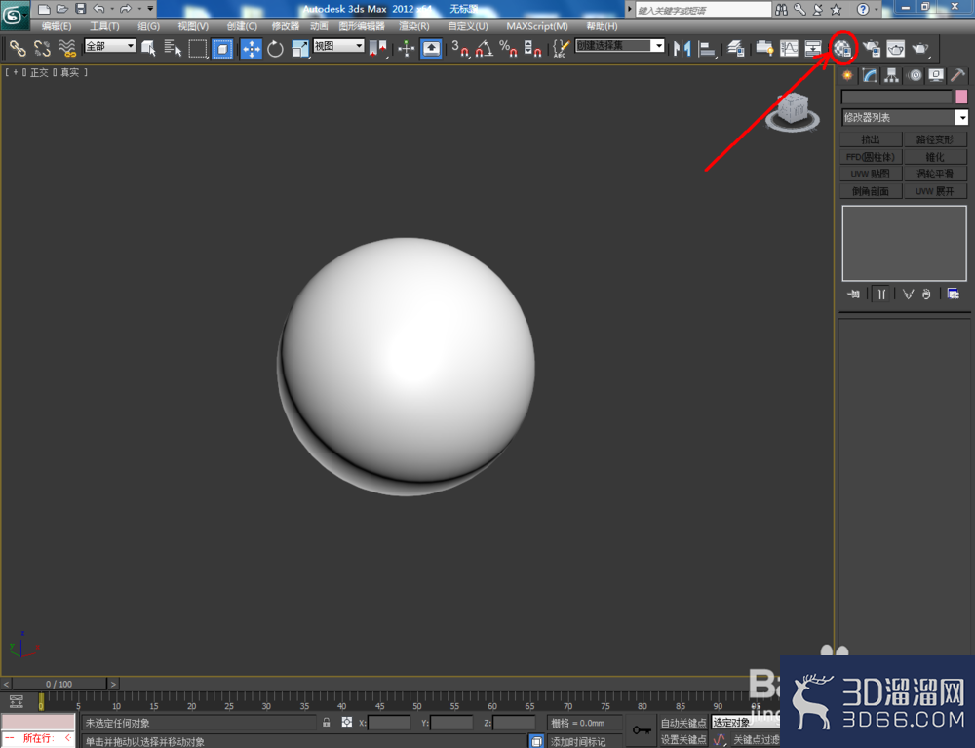Toggle Window/Crossing selection mode
This screenshot has height=748, width=975.
click(x=222, y=48)
